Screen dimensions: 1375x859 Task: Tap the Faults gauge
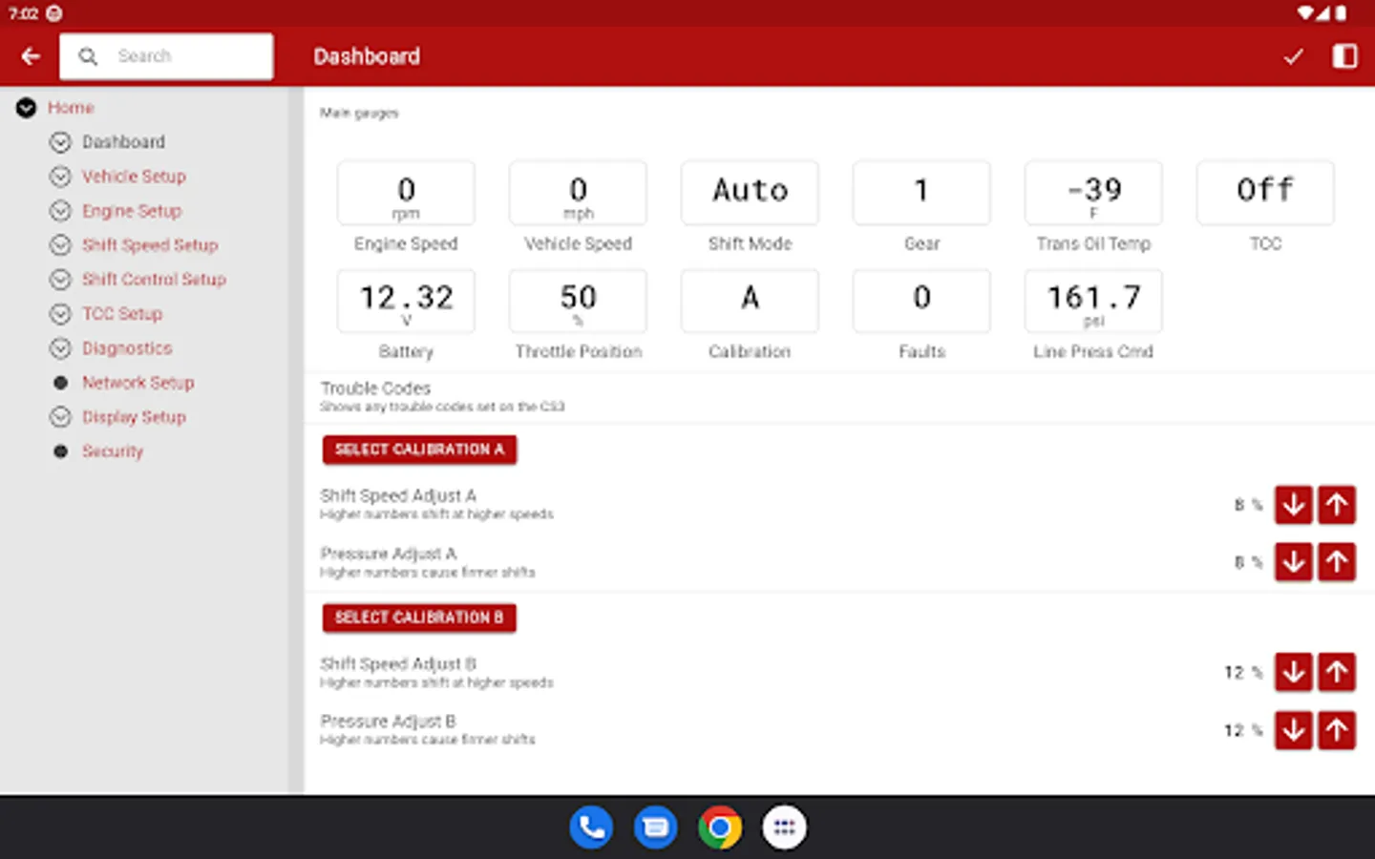click(921, 301)
